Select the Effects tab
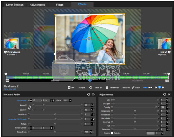 pyautogui.click(x=82, y=4)
